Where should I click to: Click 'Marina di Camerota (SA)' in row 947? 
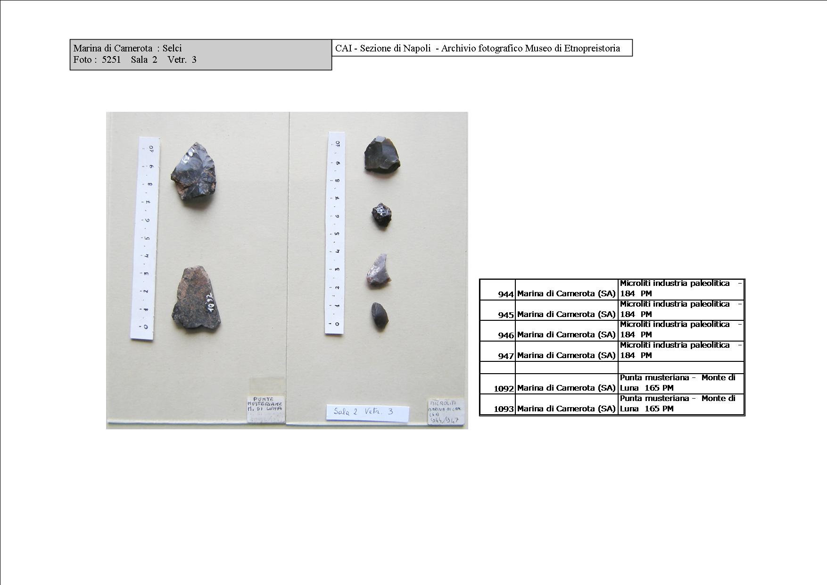point(566,355)
